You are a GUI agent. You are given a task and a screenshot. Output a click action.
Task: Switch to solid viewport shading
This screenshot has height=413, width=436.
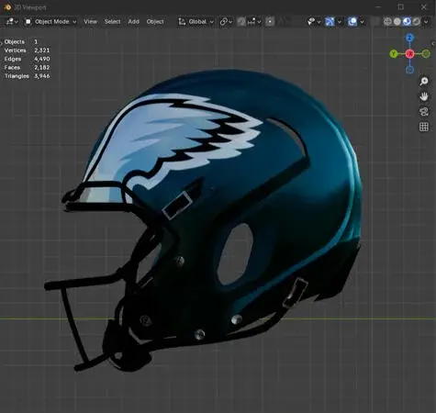tap(397, 21)
